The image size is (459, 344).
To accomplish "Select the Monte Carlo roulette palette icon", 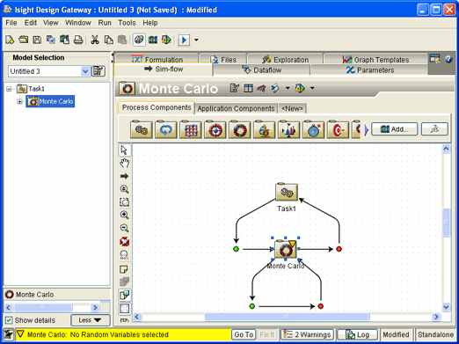I will pos(240,129).
